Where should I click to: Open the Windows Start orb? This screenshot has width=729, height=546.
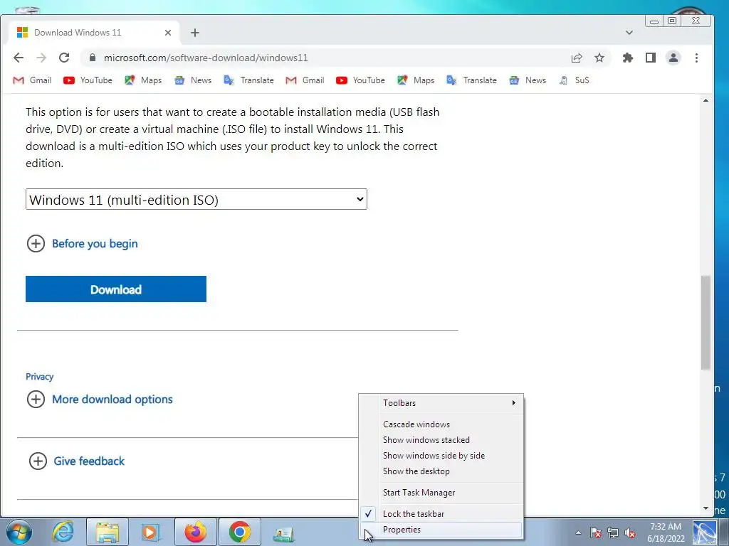point(19,532)
